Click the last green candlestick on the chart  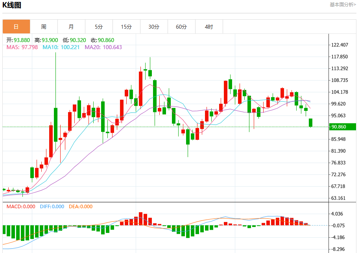coord(310,123)
